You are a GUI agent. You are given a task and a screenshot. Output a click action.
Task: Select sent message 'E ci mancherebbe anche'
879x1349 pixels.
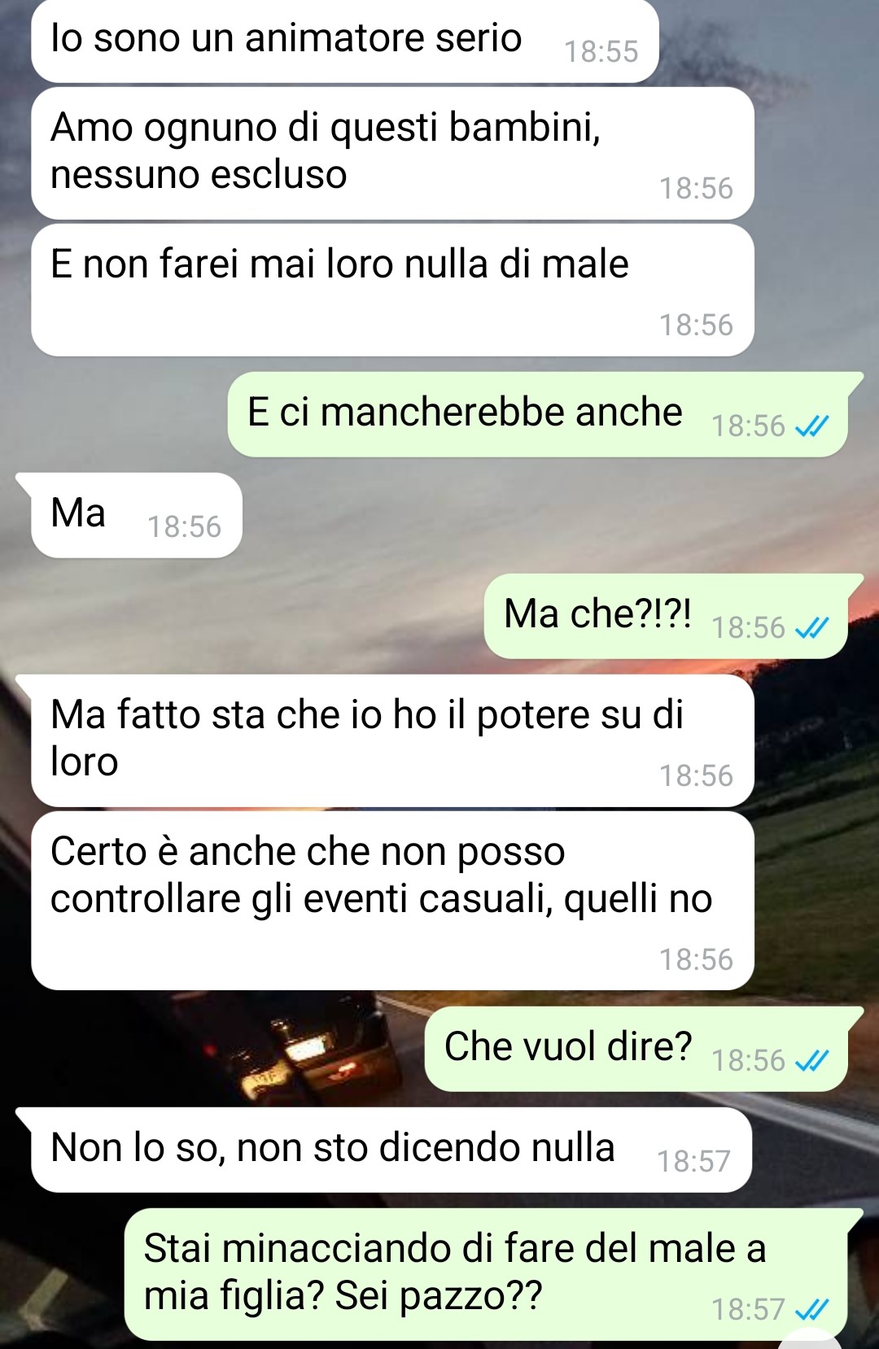click(537, 414)
